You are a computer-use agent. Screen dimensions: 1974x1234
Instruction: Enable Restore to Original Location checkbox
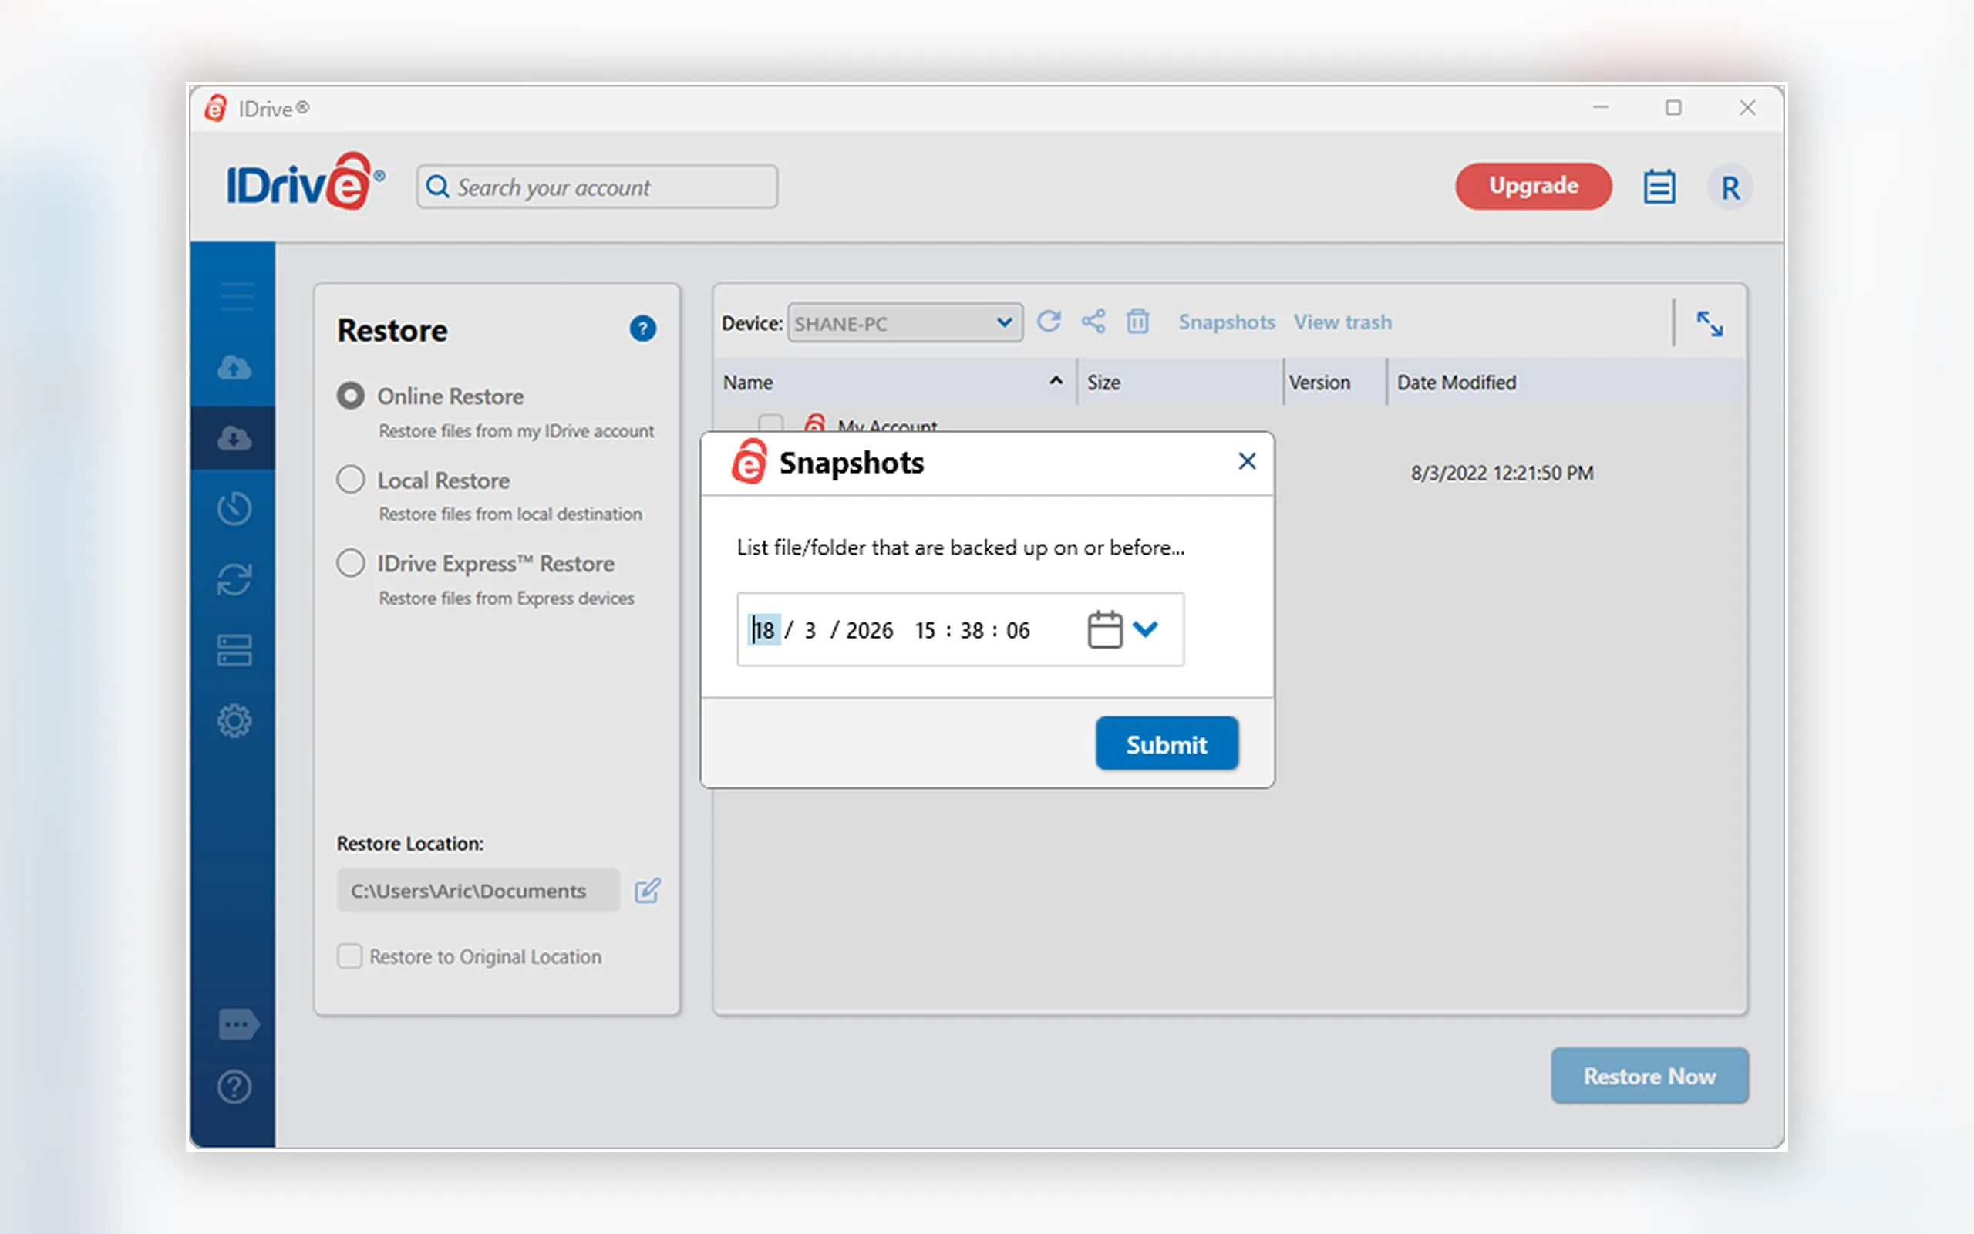(x=350, y=956)
